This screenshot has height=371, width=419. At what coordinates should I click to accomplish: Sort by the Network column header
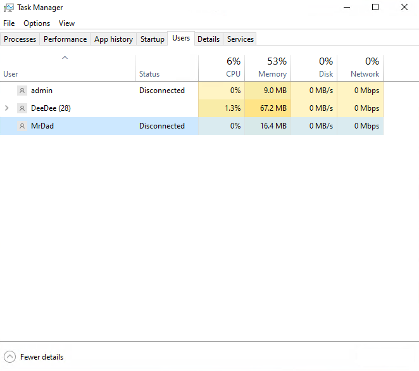tap(360, 68)
